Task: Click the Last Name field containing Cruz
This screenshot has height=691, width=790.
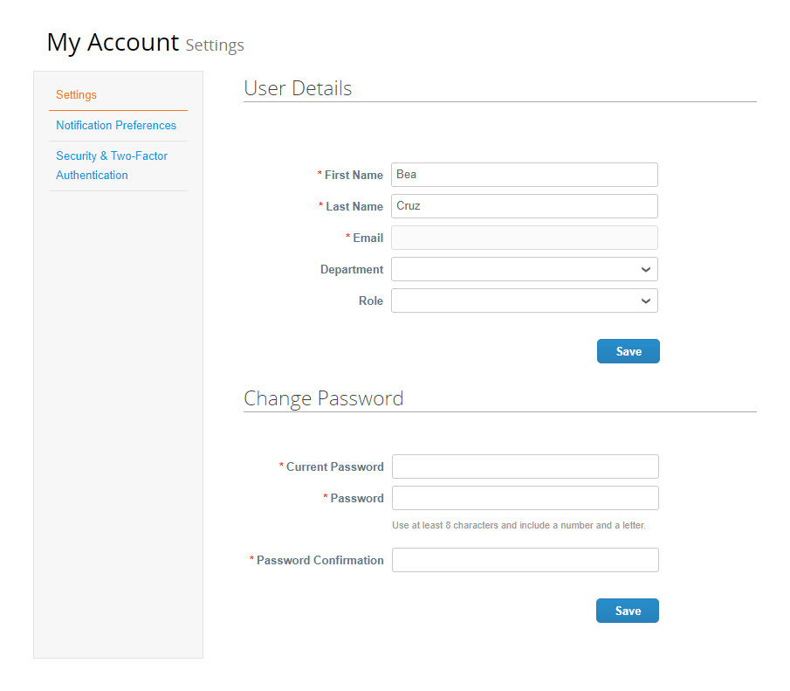Action: coord(524,206)
